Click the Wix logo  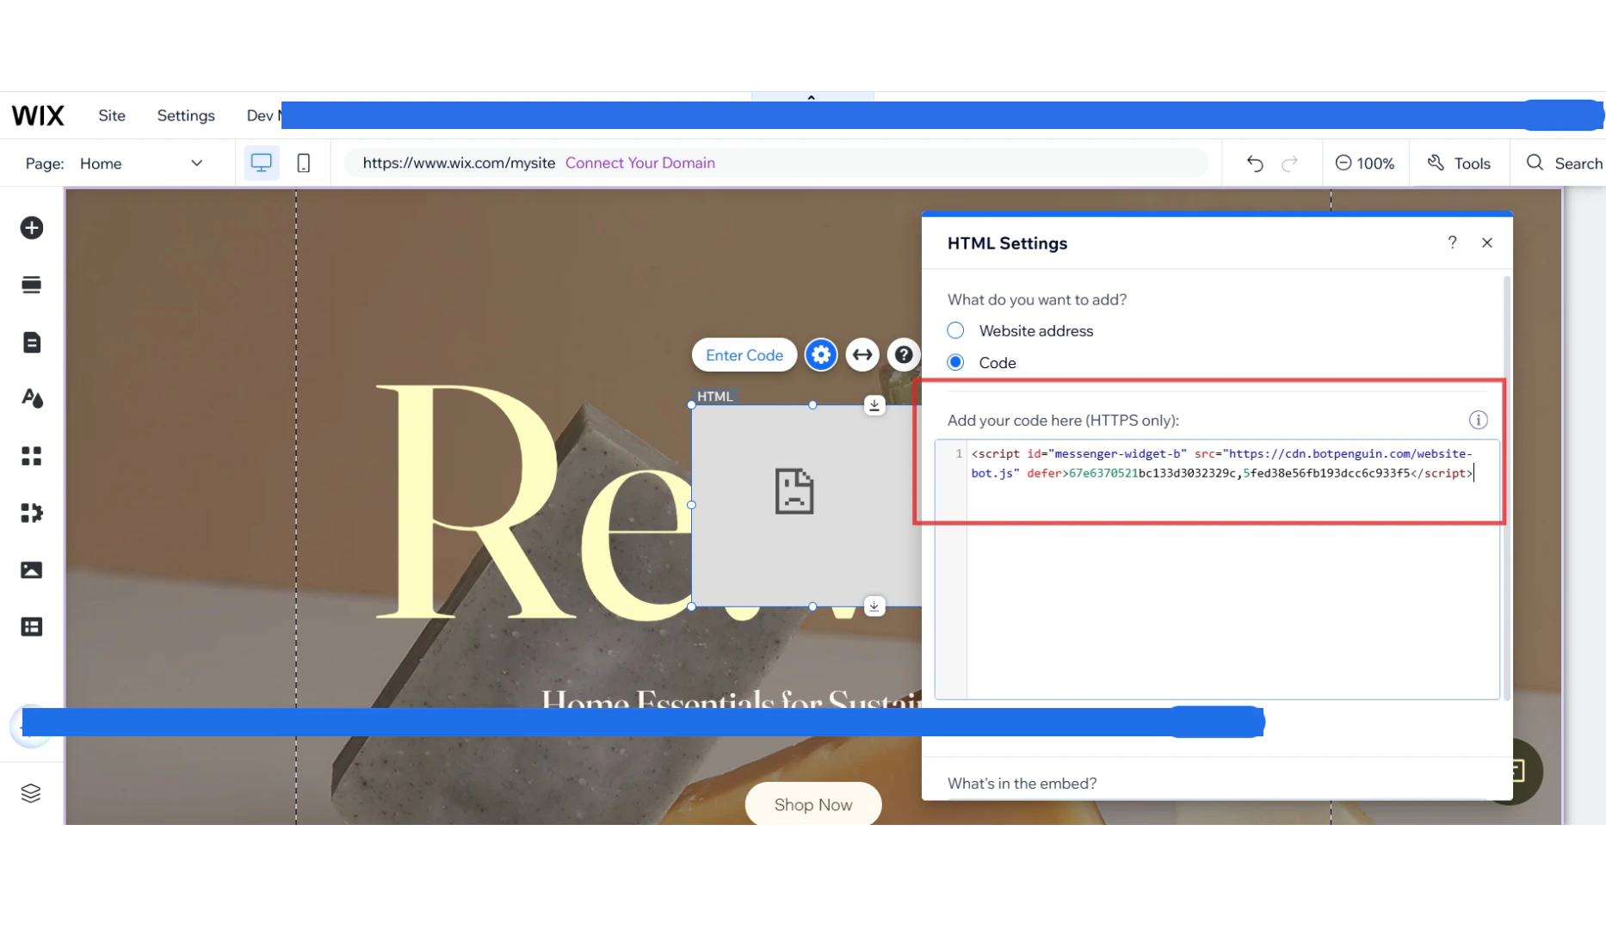click(x=38, y=115)
